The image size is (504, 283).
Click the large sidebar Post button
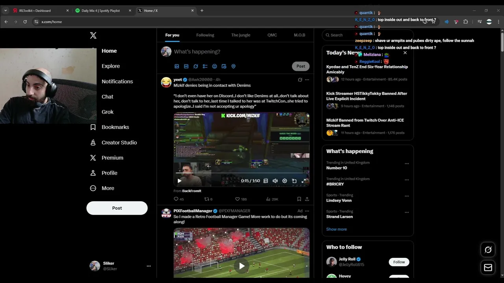click(x=117, y=208)
